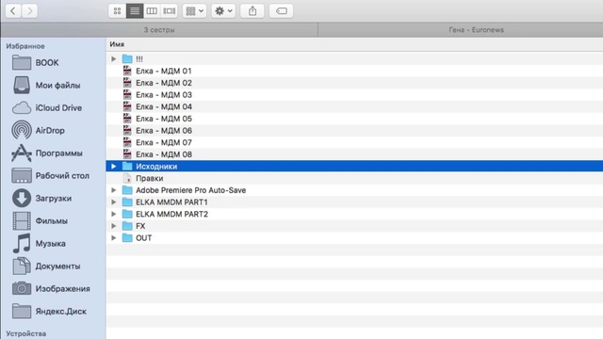
Task: Open 'Документы' in sidebar
Action: (x=46, y=266)
